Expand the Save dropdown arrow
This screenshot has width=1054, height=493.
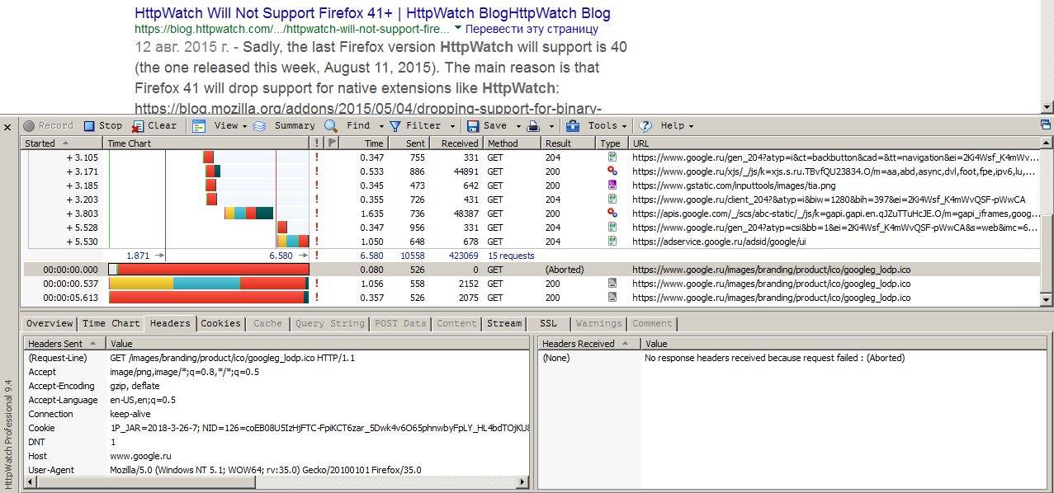(x=518, y=126)
